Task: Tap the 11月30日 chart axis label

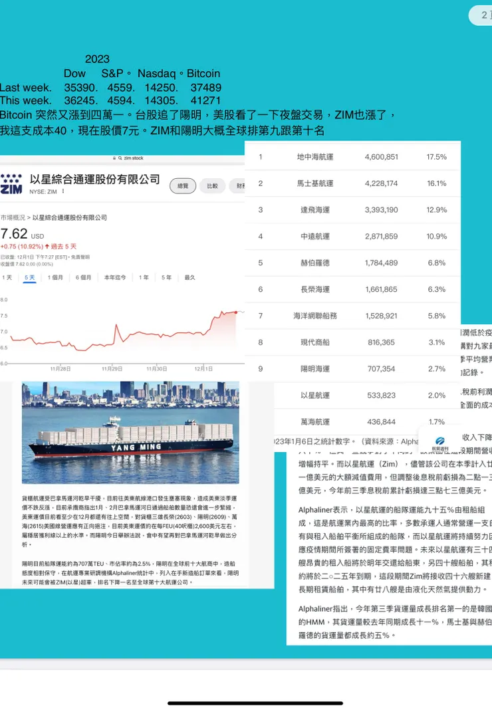Action: (x=157, y=369)
